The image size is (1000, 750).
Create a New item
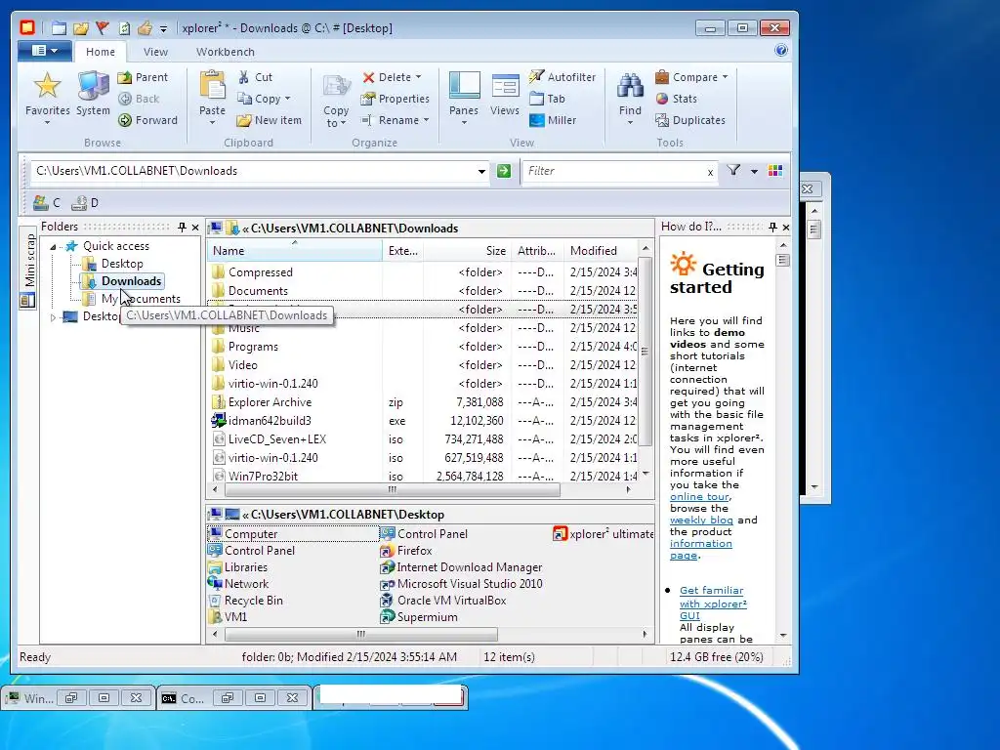pyautogui.click(x=270, y=120)
